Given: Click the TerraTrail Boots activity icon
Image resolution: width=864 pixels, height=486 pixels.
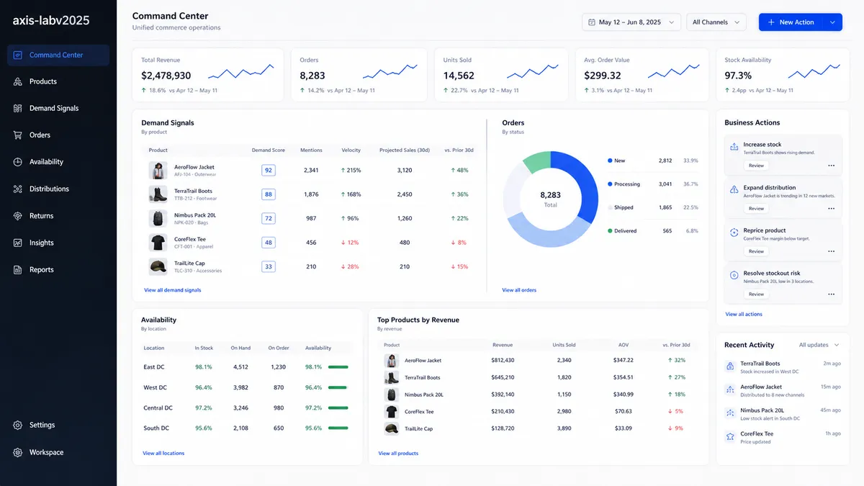Looking at the screenshot, I should tap(730, 366).
